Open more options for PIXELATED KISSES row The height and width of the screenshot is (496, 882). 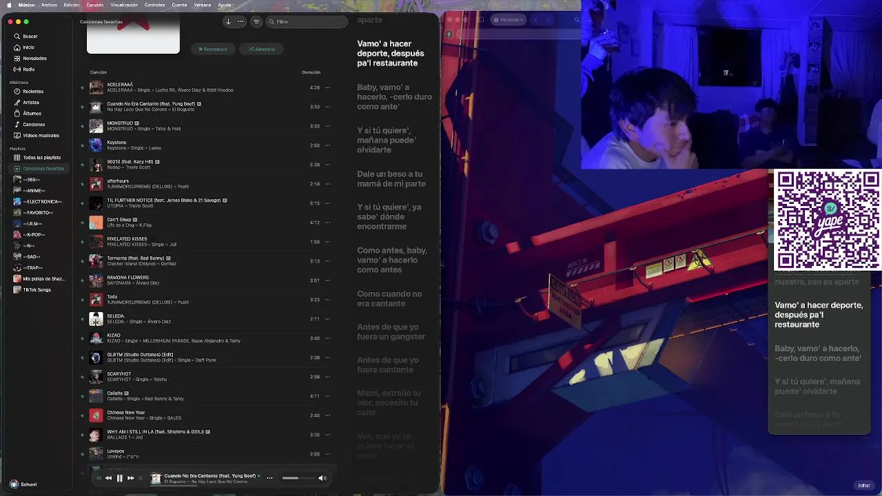pos(327,242)
